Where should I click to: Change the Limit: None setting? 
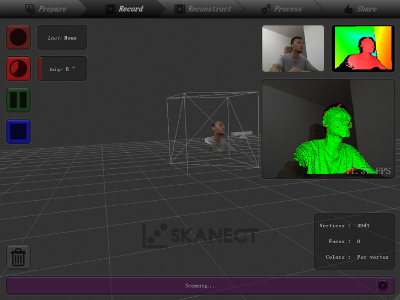[x=62, y=37]
